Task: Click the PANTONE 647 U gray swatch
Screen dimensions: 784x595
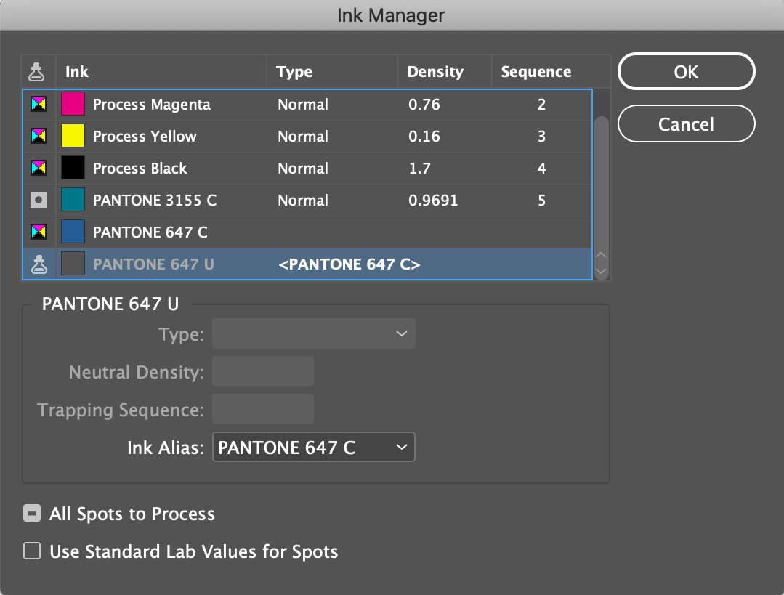Action: point(73,264)
